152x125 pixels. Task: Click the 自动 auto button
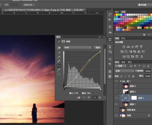tap(98, 47)
